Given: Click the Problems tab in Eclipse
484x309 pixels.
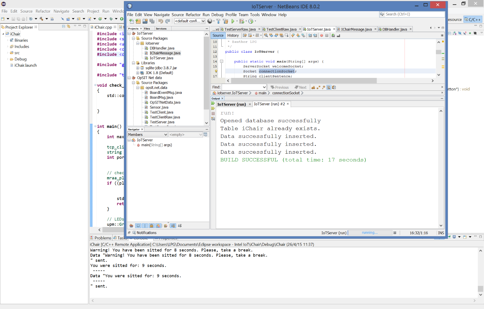Looking at the screenshot, I should click(x=101, y=238).
